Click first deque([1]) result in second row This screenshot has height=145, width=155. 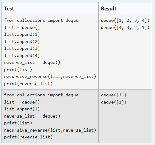pos(114,95)
